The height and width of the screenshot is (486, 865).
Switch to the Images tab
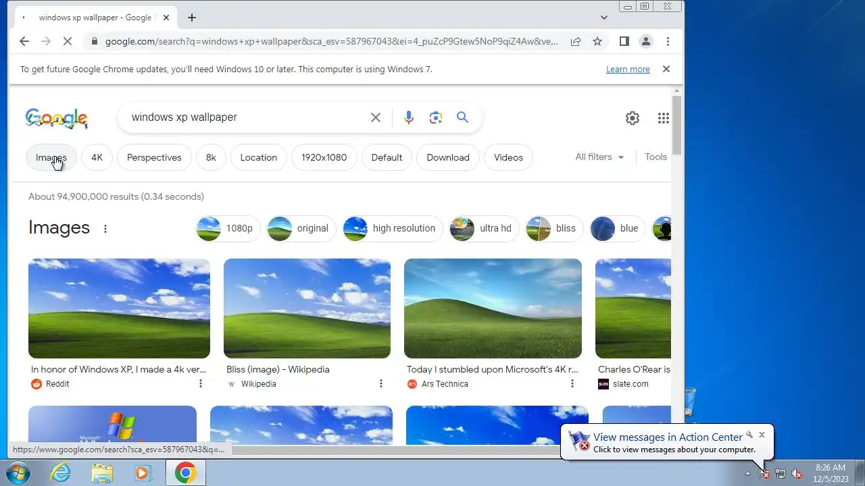tap(51, 157)
